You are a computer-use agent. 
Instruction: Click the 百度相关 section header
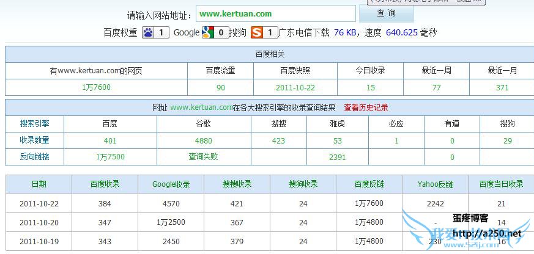point(270,54)
